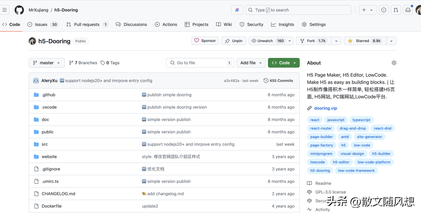Open the 0 Tags link
The width and height of the screenshot is (421, 213).
[110, 63]
